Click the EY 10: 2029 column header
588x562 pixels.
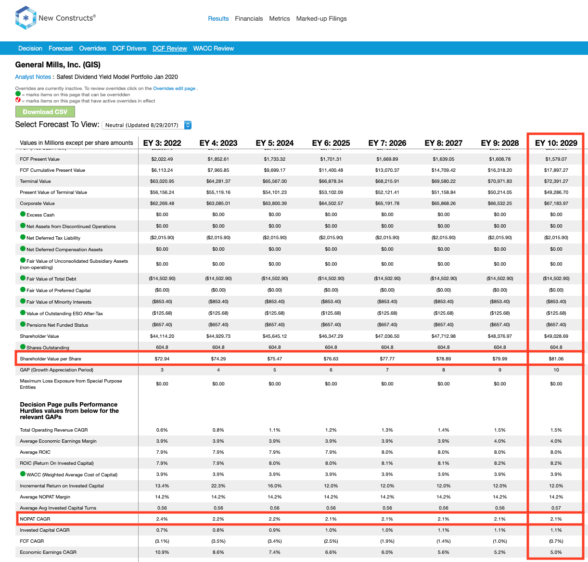tap(556, 143)
